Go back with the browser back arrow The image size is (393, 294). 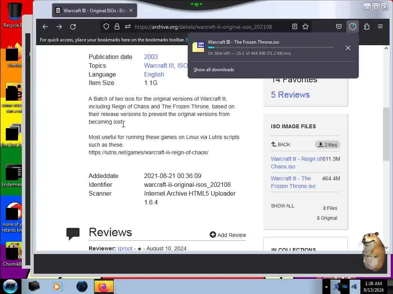point(45,27)
